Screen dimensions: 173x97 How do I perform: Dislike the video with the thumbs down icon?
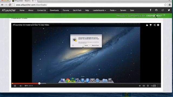(151, 25)
